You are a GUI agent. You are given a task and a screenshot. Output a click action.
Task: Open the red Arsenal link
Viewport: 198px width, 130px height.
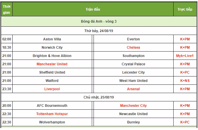133,89
